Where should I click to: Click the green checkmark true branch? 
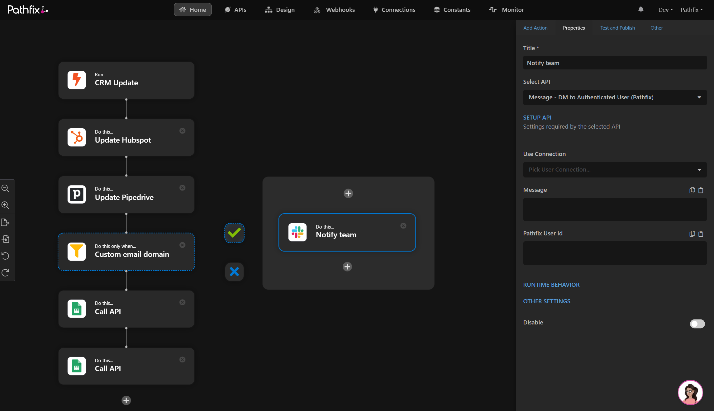click(x=234, y=233)
